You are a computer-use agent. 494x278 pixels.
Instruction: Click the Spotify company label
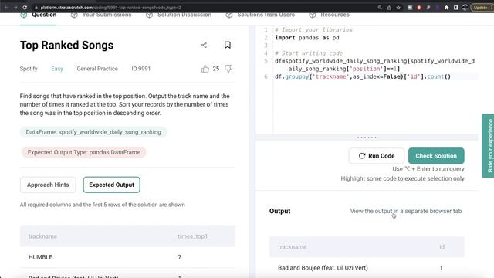coord(29,69)
